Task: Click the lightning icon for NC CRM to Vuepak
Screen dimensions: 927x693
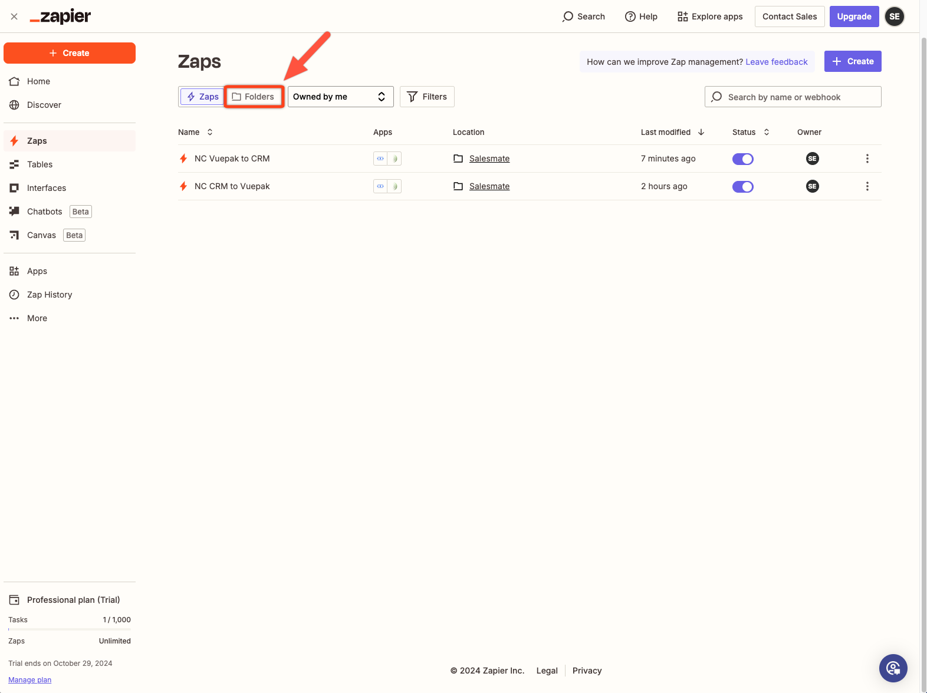Action: coord(183,186)
